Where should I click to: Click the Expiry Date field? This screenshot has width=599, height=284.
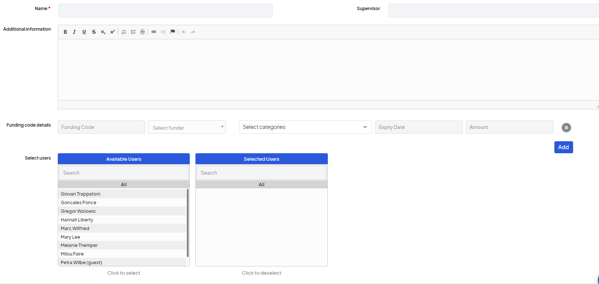[x=419, y=127]
